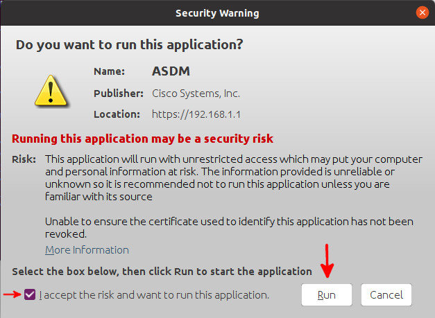435x318 pixels.
Task: Click the "Do you want to run" heading
Action: pyautogui.click(x=129, y=44)
